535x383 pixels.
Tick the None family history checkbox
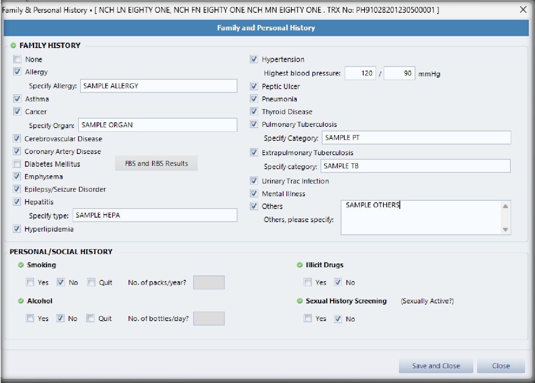coord(17,60)
